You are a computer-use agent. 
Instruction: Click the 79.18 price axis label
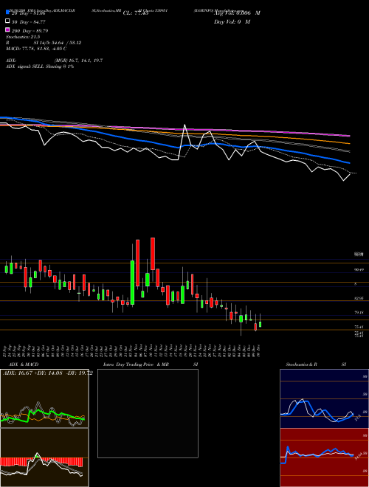tap(359, 312)
